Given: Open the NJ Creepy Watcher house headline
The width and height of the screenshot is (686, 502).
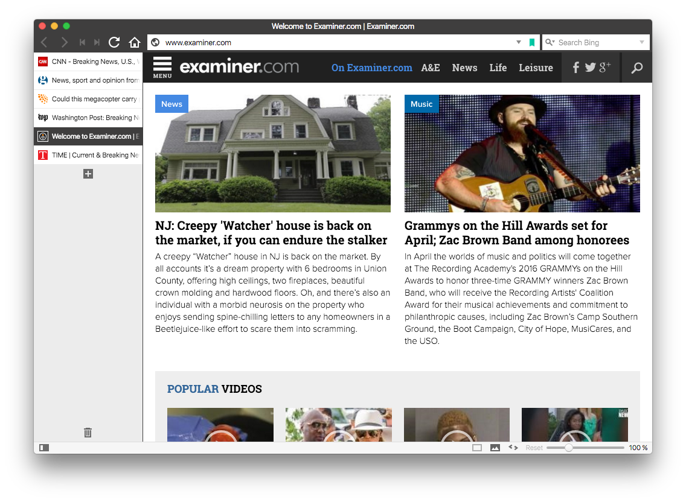Looking at the screenshot, I should tap(271, 233).
